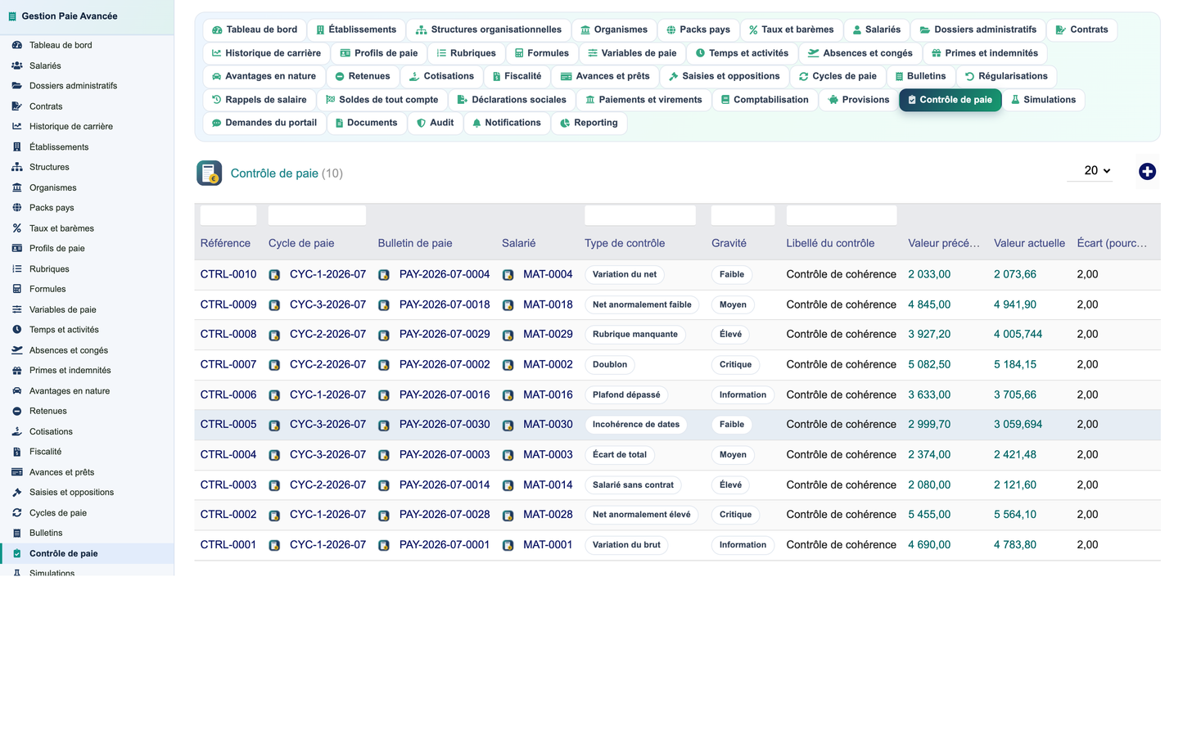The width and height of the screenshot is (1183, 739).
Task: Follow the CYC-3-2026-07 link in row CTRL-0009
Action: tap(327, 304)
